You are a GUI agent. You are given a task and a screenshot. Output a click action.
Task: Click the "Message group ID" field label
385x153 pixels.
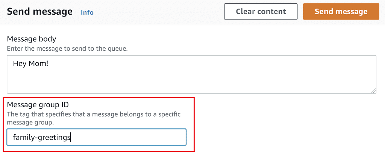coord(38,104)
